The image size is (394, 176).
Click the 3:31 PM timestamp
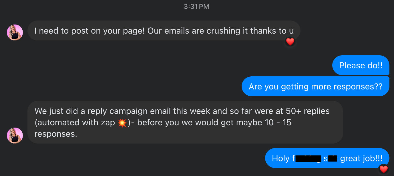coord(196,7)
